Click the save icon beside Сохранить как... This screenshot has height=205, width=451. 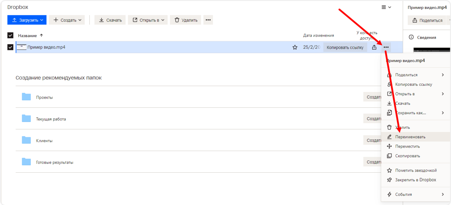point(389,113)
